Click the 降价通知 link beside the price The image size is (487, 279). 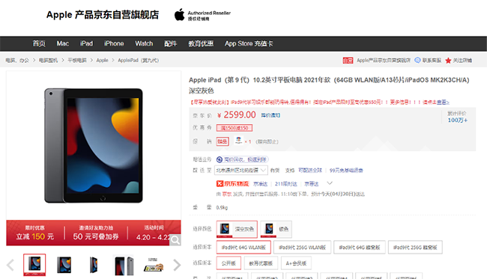270,115
